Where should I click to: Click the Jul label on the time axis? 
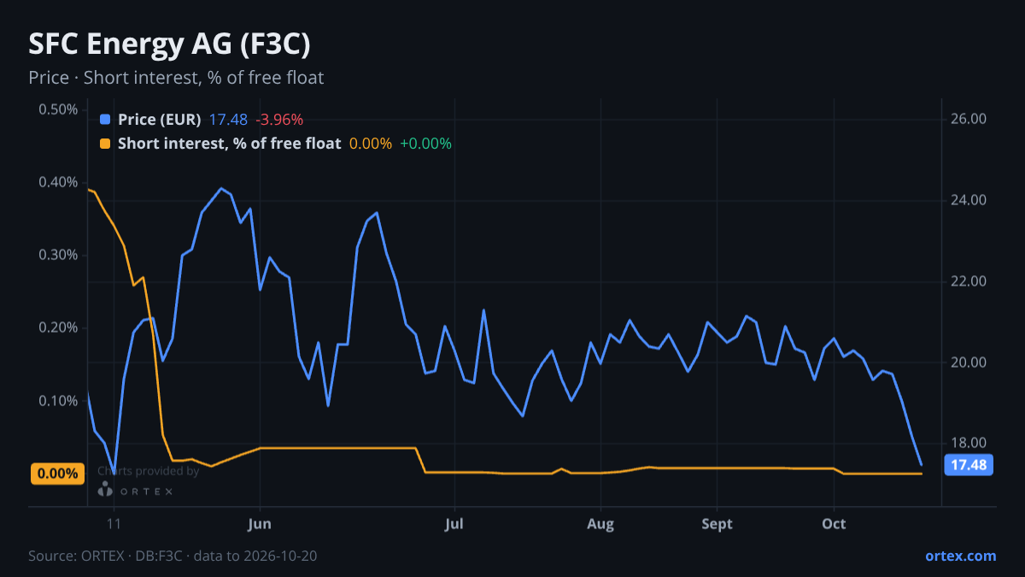tap(455, 524)
